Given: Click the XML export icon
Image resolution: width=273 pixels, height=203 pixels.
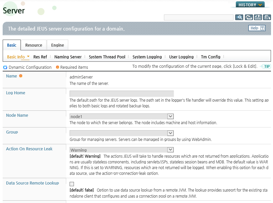Looking at the screenshot, I should pyautogui.click(x=258, y=17).
